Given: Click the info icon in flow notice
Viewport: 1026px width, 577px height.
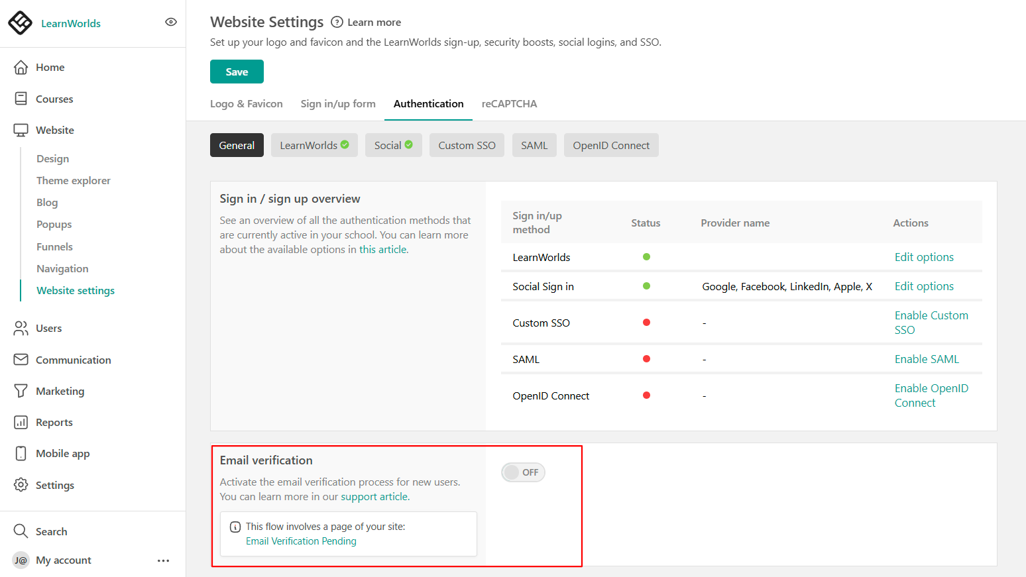Looking at the screenshot, I should click(x=235, y=527).
